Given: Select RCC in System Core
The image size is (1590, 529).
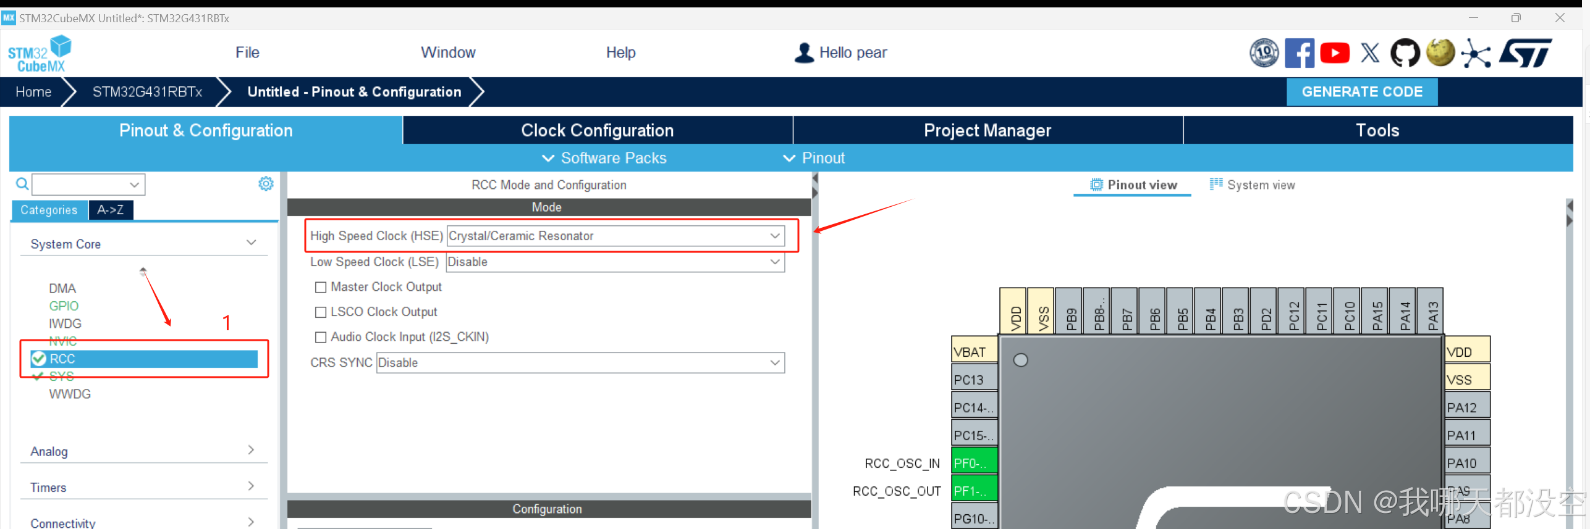Looking at the screenshot, I should click(x=144, y=359).
